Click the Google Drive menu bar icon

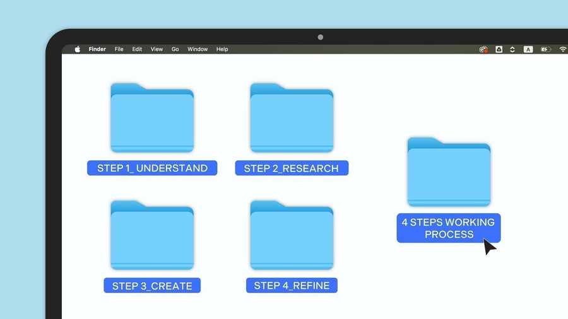pyautogui.click(x=499, y=49)
